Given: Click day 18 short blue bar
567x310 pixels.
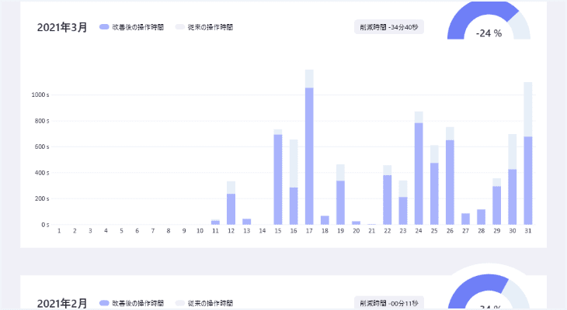Looking at the screenshot, I should click(x=325, y=220).
